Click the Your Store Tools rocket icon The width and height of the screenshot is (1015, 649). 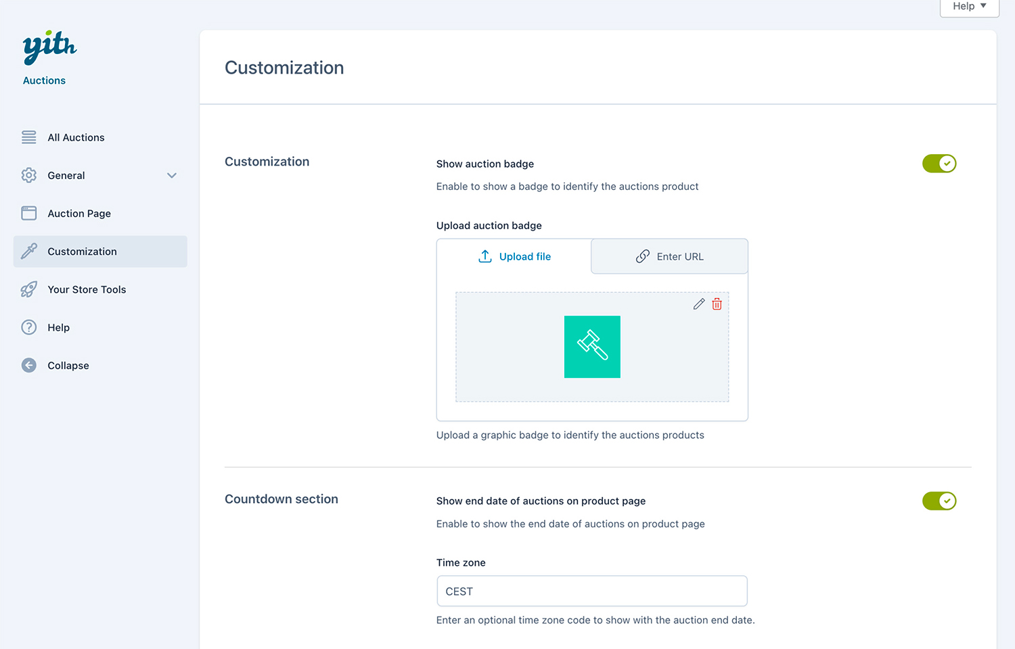pyautogui.click(x=29, y=289)
